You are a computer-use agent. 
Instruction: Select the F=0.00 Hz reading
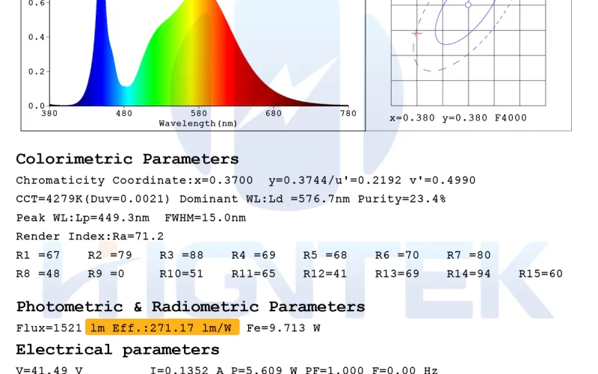click(x=404, y=370)
